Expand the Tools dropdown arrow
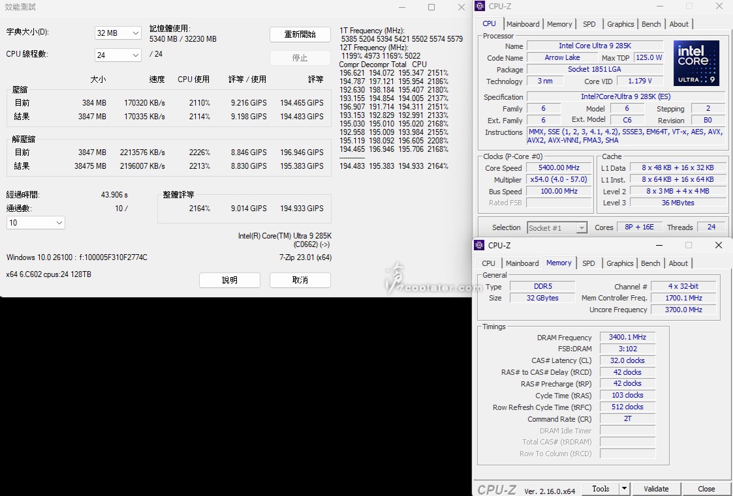This screenshot has width=733, height=496. click(624, 488)
